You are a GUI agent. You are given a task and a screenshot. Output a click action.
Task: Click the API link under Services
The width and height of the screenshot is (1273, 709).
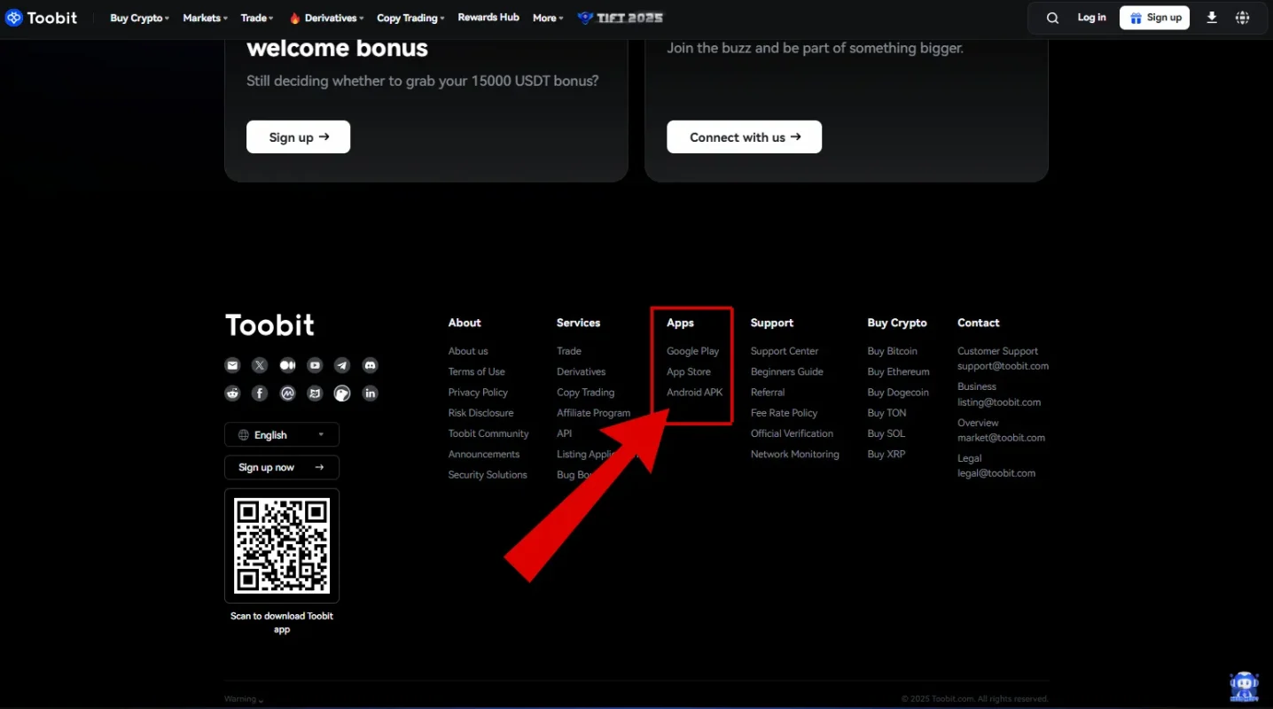[x=565, y=433]
